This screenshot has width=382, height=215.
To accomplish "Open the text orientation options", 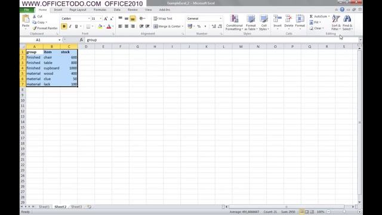I will pyautogui.click(x=142, y=19).
